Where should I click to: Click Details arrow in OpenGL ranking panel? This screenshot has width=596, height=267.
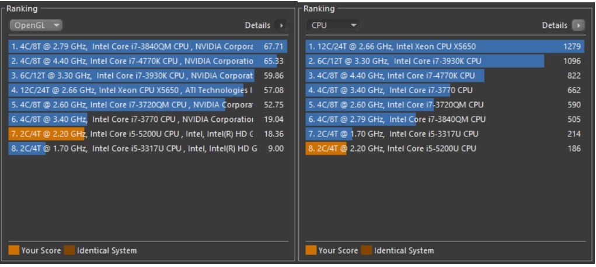[x=281, y=26]
